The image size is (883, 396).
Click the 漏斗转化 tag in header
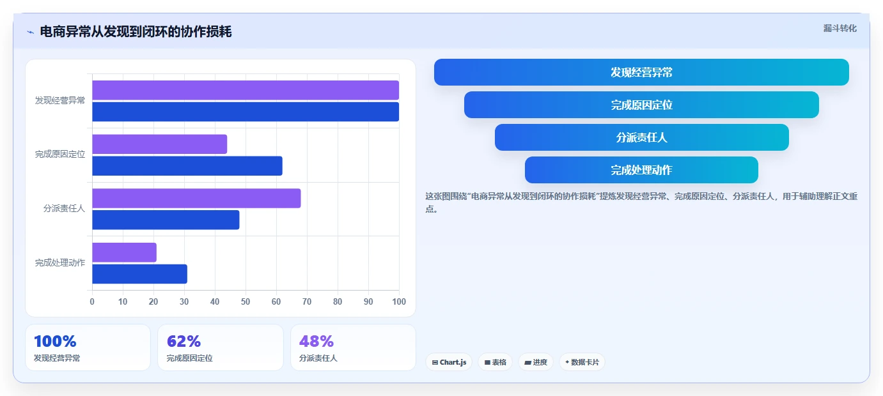pos(840,28)
